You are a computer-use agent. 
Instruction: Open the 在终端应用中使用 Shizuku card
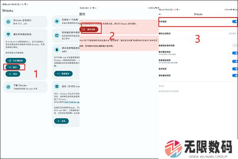[66, 36]
